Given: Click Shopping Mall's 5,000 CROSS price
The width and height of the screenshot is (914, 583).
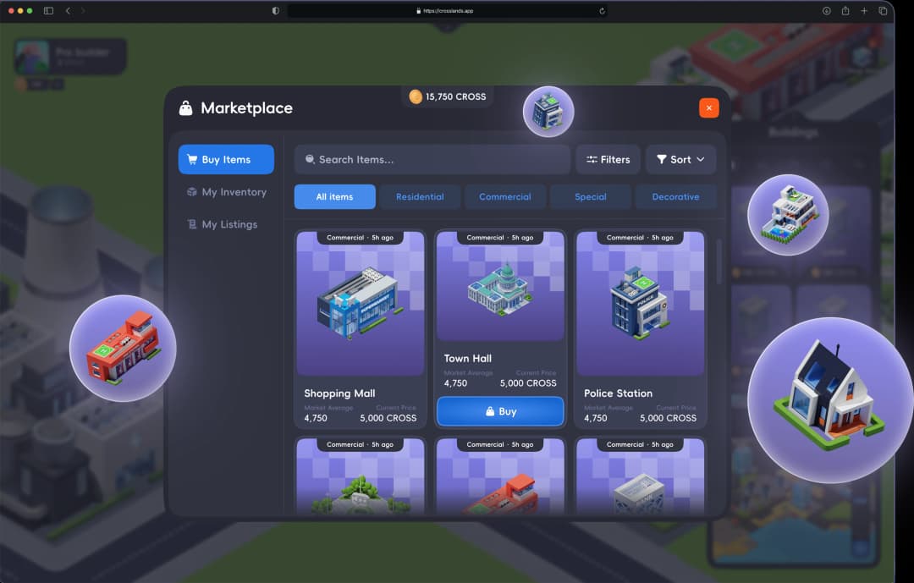Looking at the screenshot, I should click(388, 418).
